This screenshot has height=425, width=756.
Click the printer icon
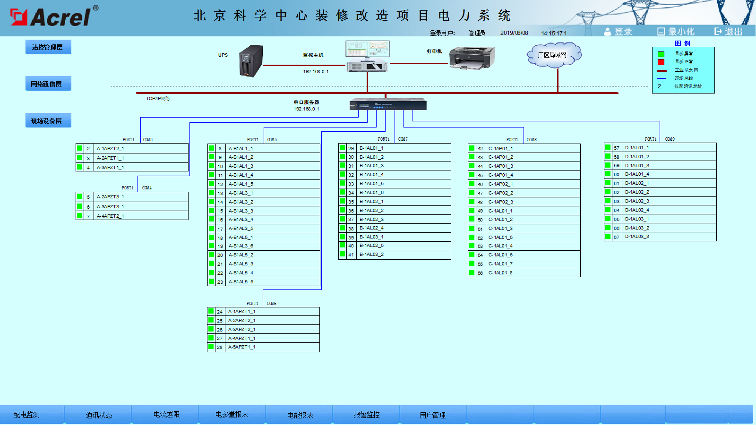click(x=471, y=58)
